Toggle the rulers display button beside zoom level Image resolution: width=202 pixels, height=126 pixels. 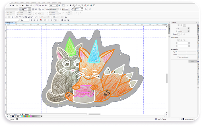coord(63,5)
